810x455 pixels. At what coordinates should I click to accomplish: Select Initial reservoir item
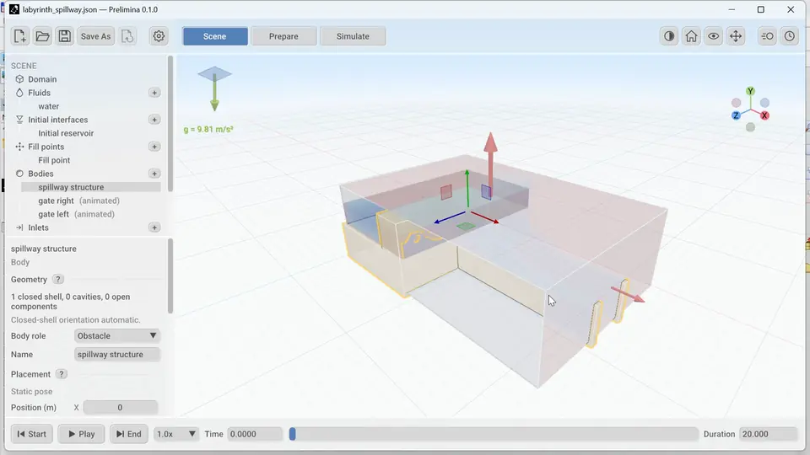tap(66, 133)
